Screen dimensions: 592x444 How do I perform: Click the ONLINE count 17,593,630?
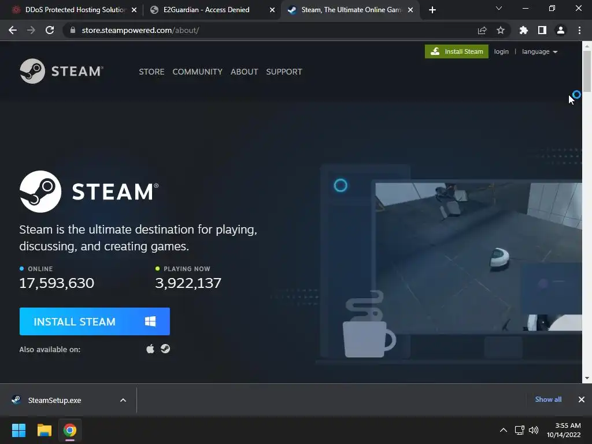click(57, 283)
